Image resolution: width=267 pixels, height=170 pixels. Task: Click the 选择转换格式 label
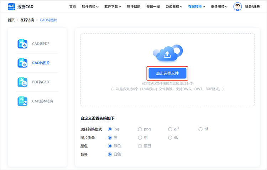tap(91, 129)
